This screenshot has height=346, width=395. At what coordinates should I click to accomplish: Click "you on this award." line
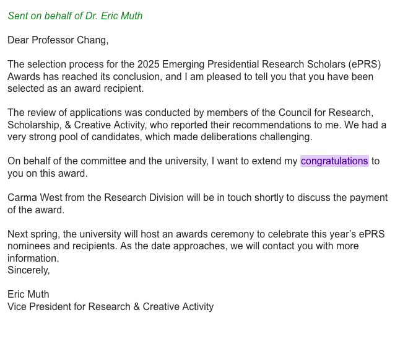click(x=48, y=174)
